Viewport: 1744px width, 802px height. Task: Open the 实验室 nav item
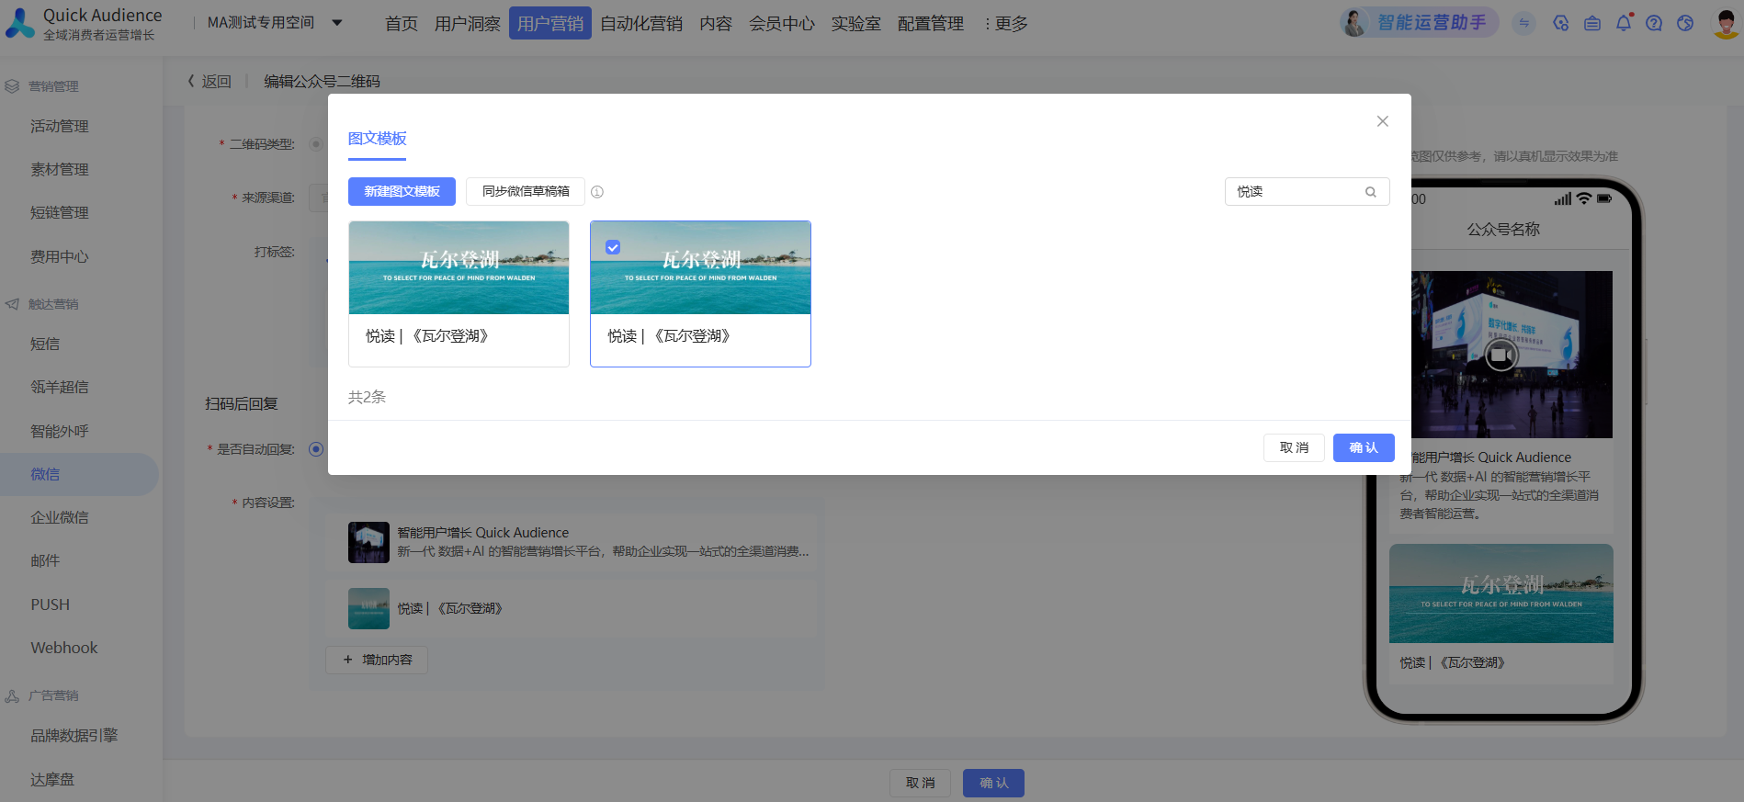coord(855,23)
